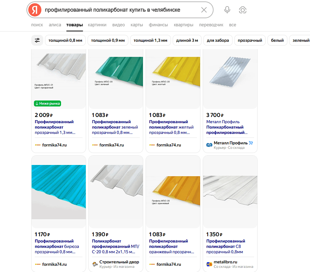Start voice search with microphone icon
This screenshot has width=310, height=272.
click(227, 10)
